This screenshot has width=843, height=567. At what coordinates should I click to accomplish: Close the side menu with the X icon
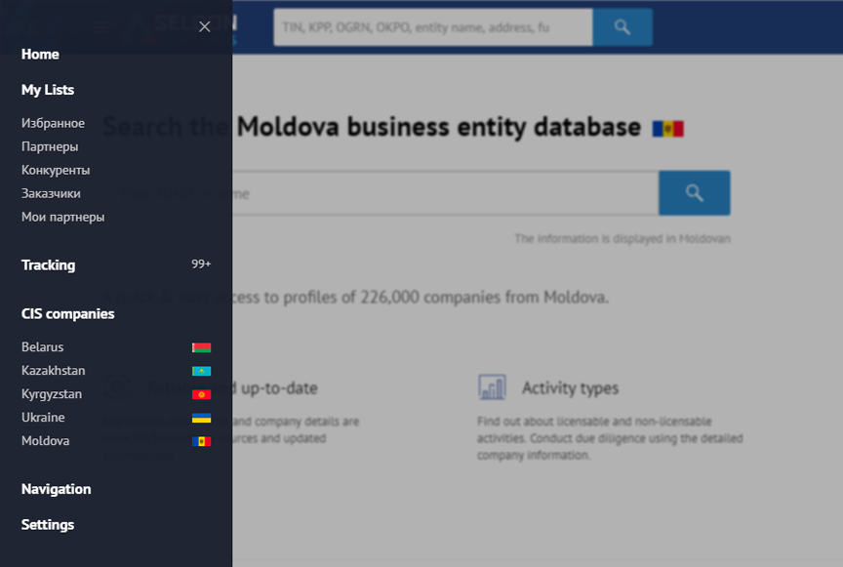point(204,27)
